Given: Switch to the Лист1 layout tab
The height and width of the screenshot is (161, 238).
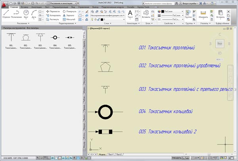Looking at the screenshot, I should pos(111,154).
